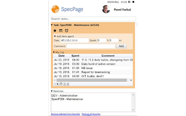Viewport: 186px width, 116px height.
Task: Select log page 1
Action: [61, 84]
